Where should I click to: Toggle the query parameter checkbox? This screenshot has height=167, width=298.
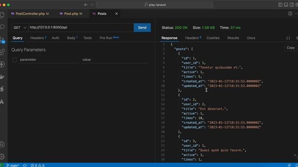(14, 60)
